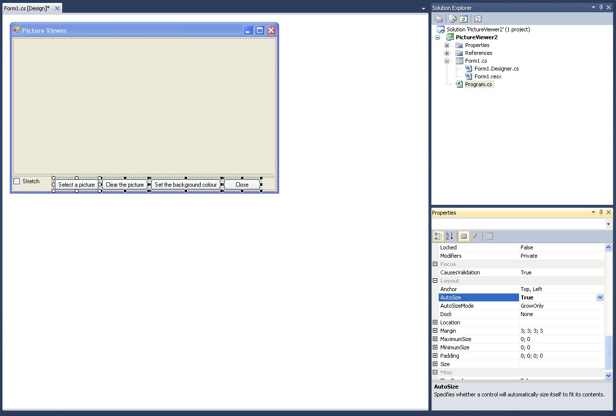The width and height of the screenshot is (616, 416).
Task: Click the CausesValidation property row
Action: (521, 272)
